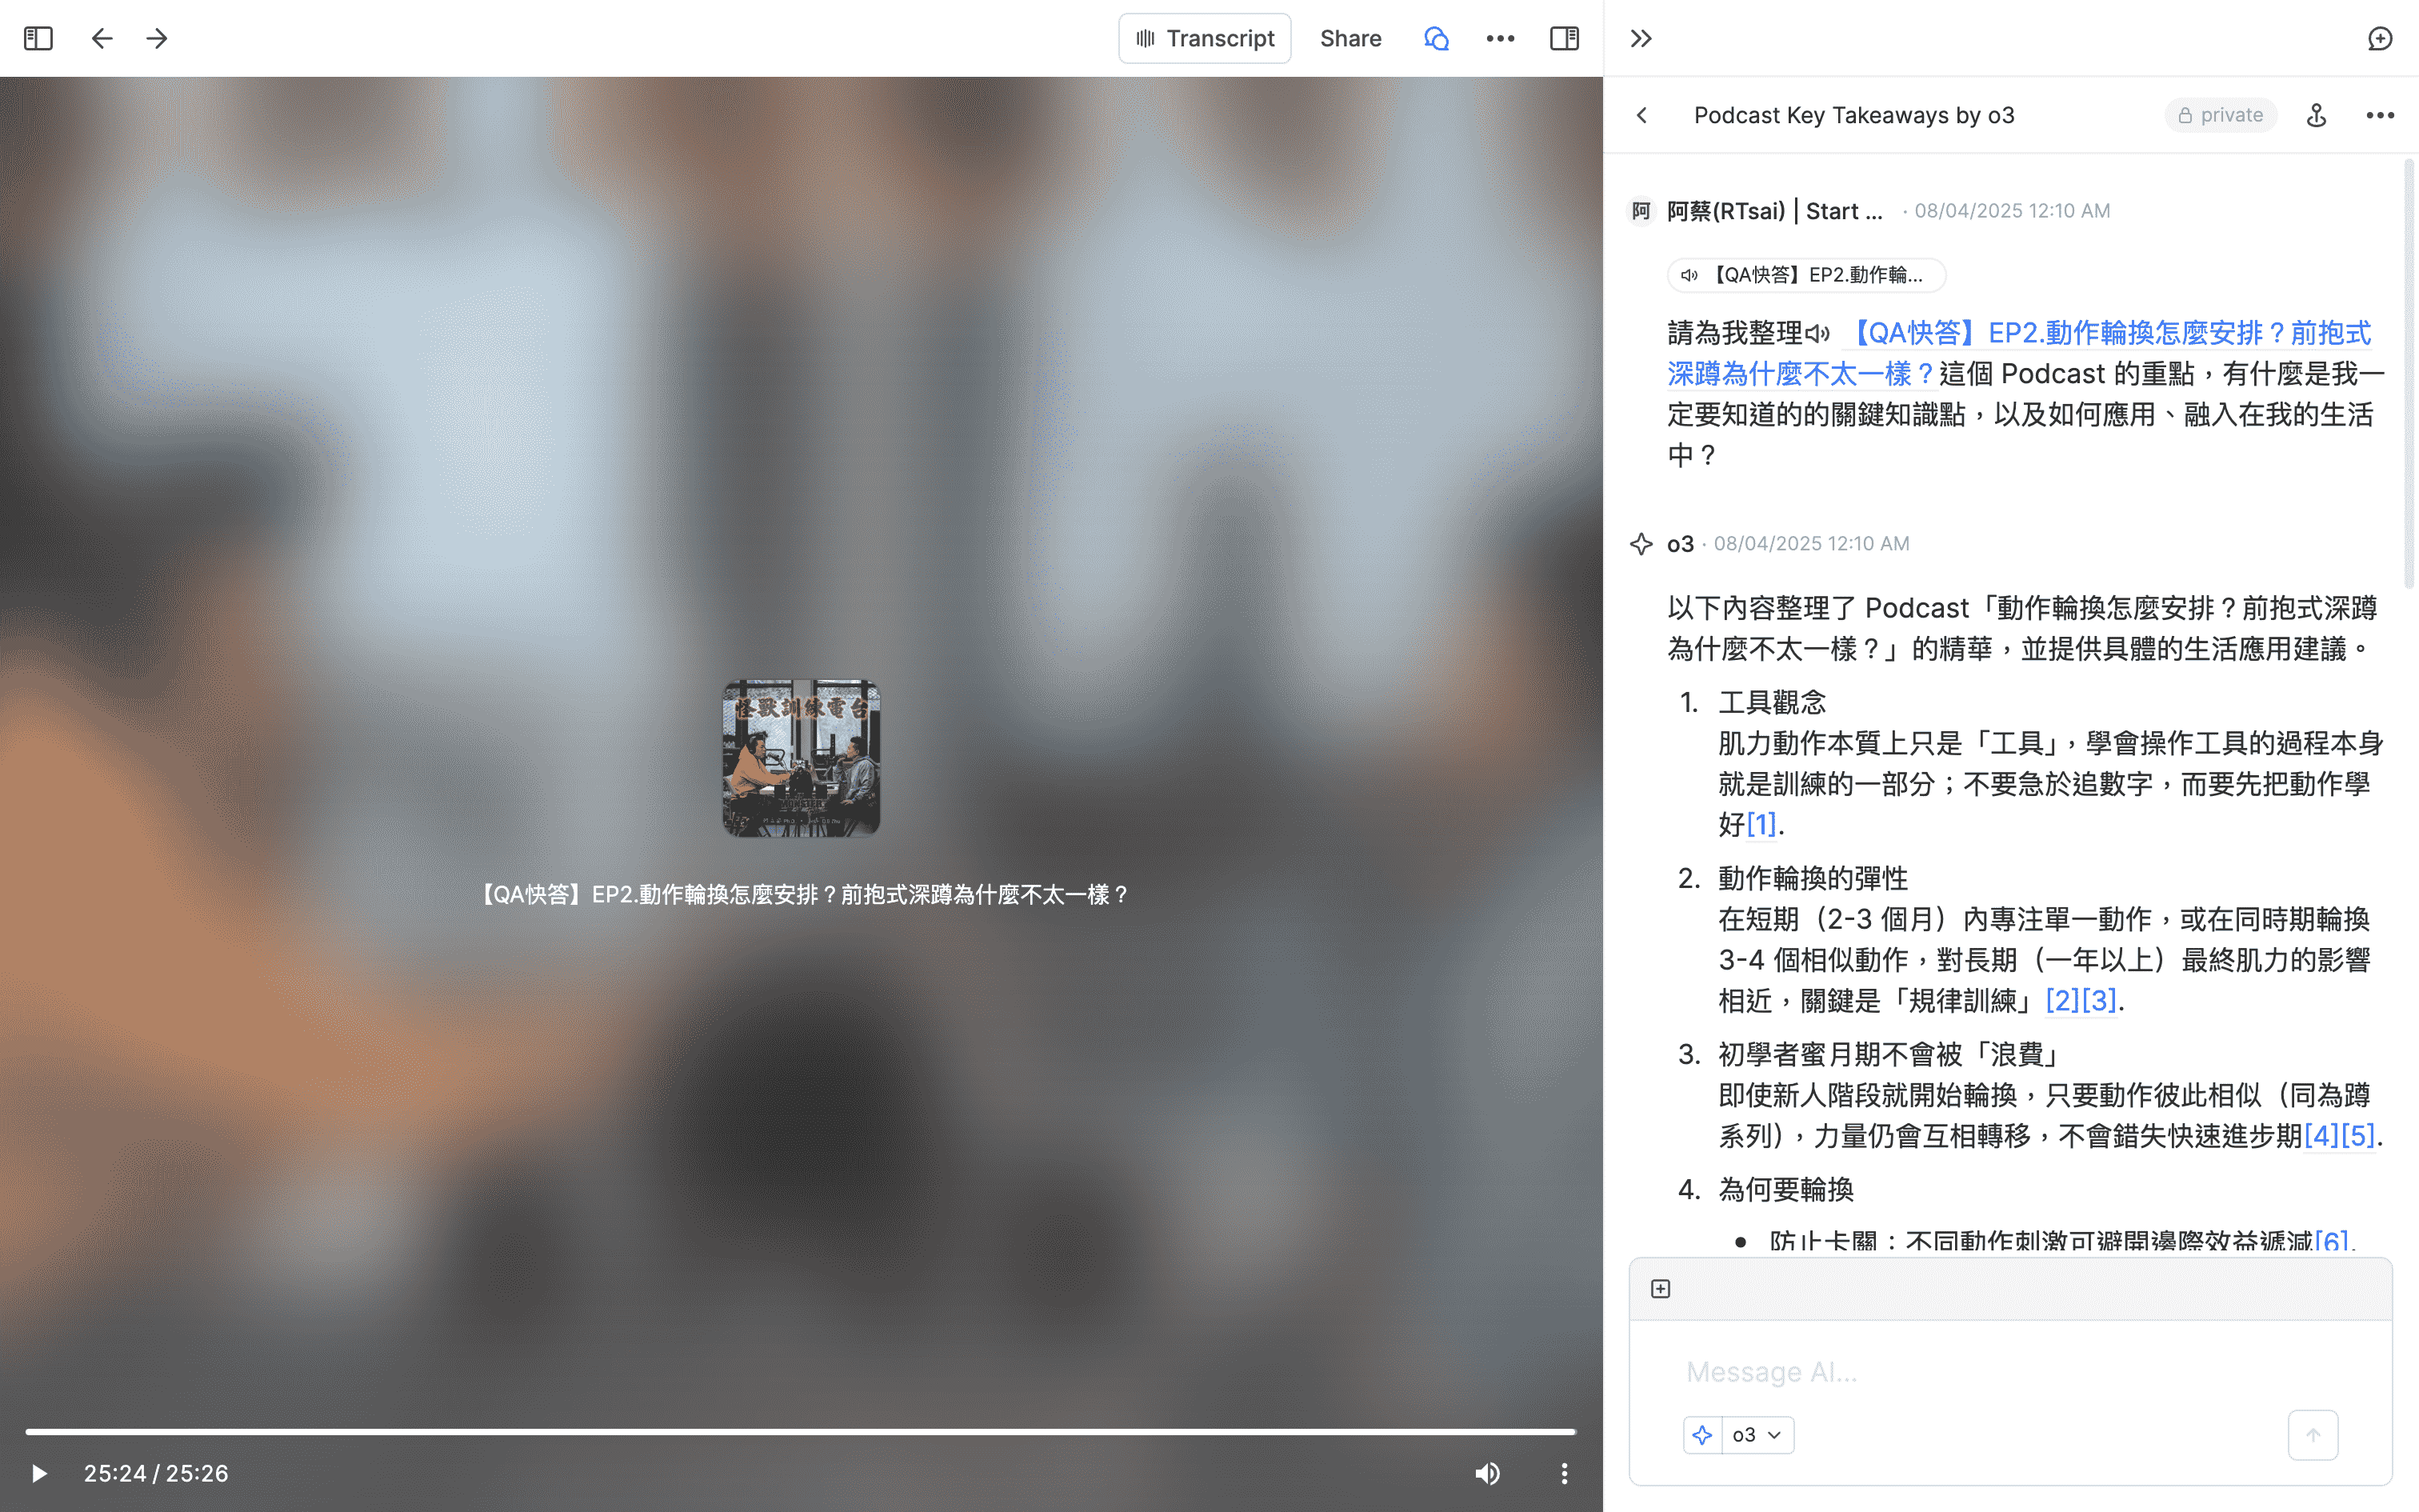The height and width of the screenshot is (1512, 2419).
Task: Toggle the navigation sidebar open
Action: [x=39, y=38]
